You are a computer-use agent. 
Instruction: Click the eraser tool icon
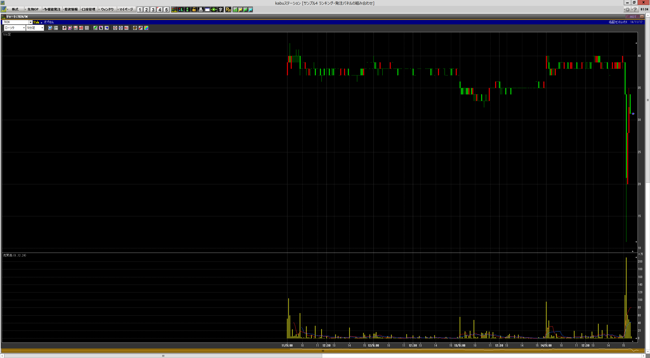(x=106, y=28)
